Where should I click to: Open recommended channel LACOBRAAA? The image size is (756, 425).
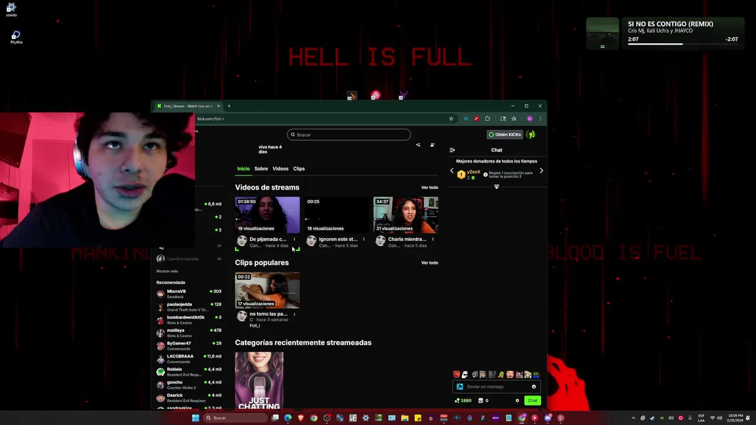coord(189,359)
